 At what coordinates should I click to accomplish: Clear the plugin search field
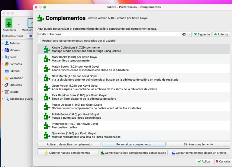click(x=184, y=34)
